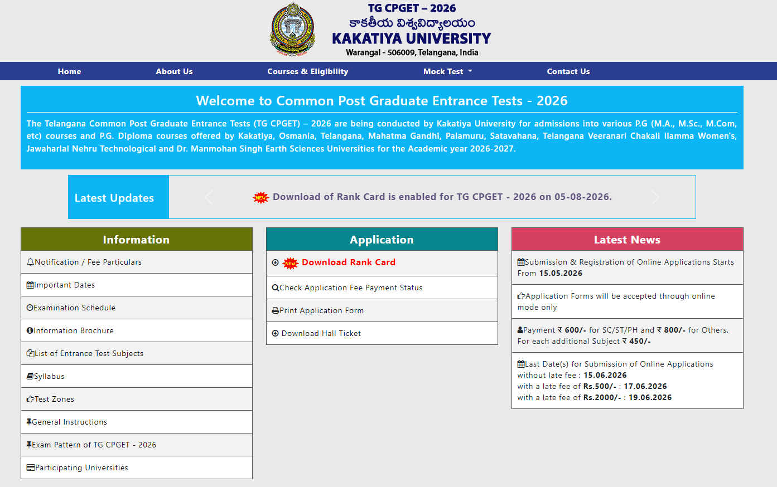The height and width of the screenshot is (487, 777).
Task: Click the KAKATIYA UNIVERSITY title text
Action: (x=412, y=38)
